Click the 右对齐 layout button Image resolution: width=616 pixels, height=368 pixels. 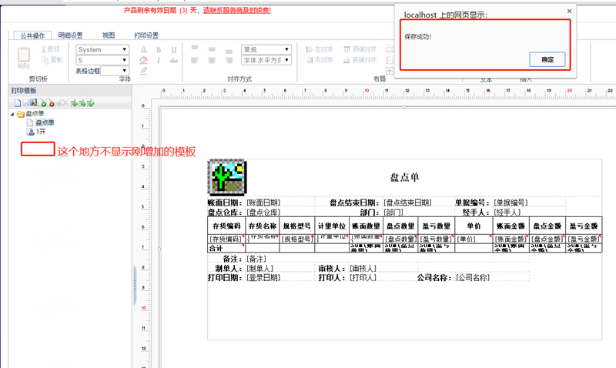coord(319,60)
